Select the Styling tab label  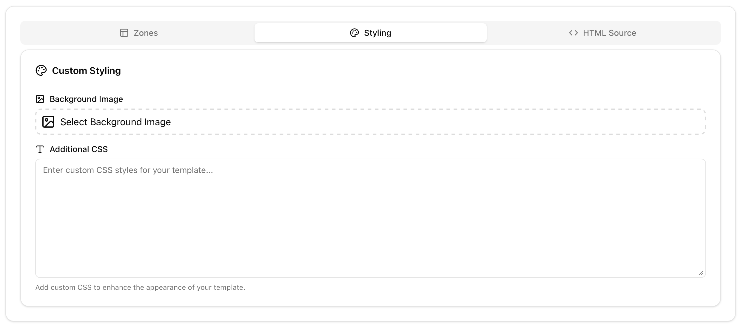coord(377,33)
